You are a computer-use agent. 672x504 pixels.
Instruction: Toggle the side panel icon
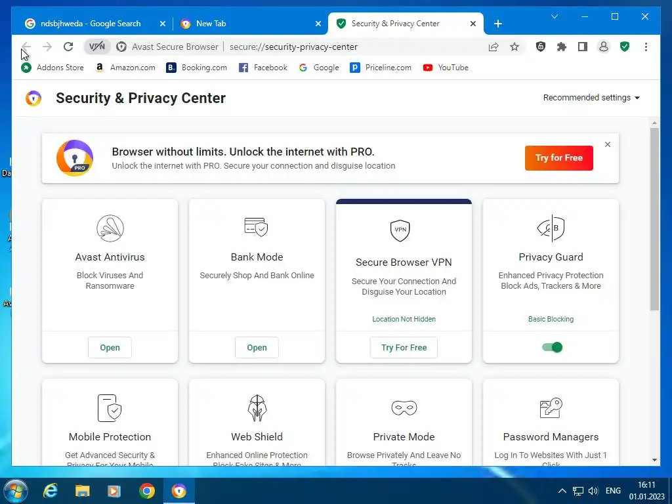(x=583, y=47)
